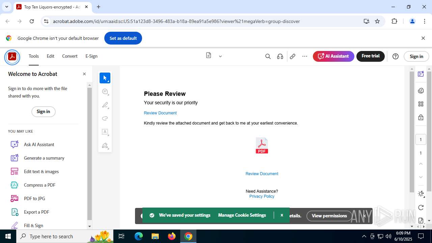
Task: Open the E-Sign menu
Action: click(91, 56)
